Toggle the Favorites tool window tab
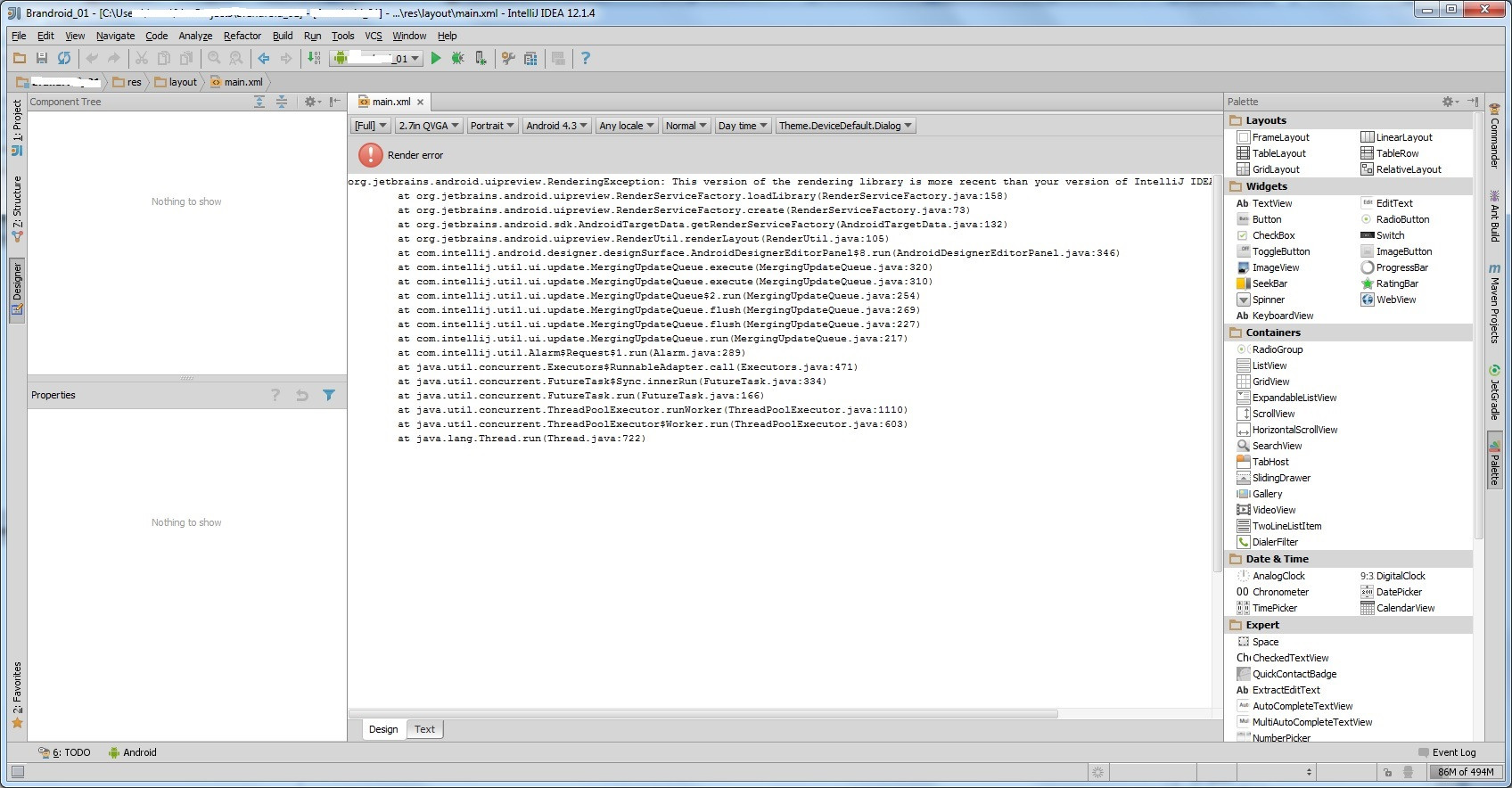Viewport: 1512px width, 788px height. [17, 694]
